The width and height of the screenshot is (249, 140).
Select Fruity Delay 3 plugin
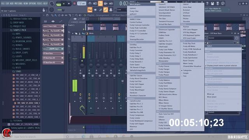(135, 56)
